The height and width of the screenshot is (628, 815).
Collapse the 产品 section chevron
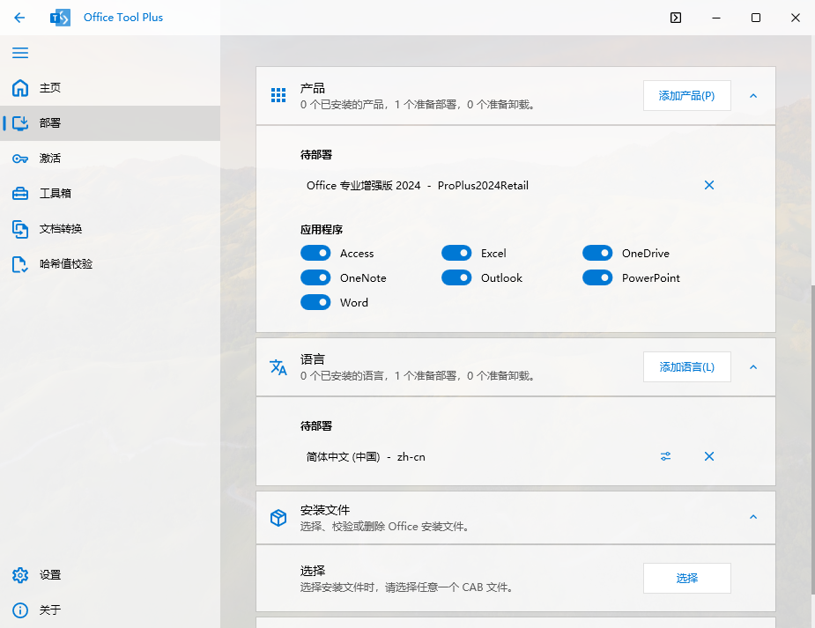(753, 96)
